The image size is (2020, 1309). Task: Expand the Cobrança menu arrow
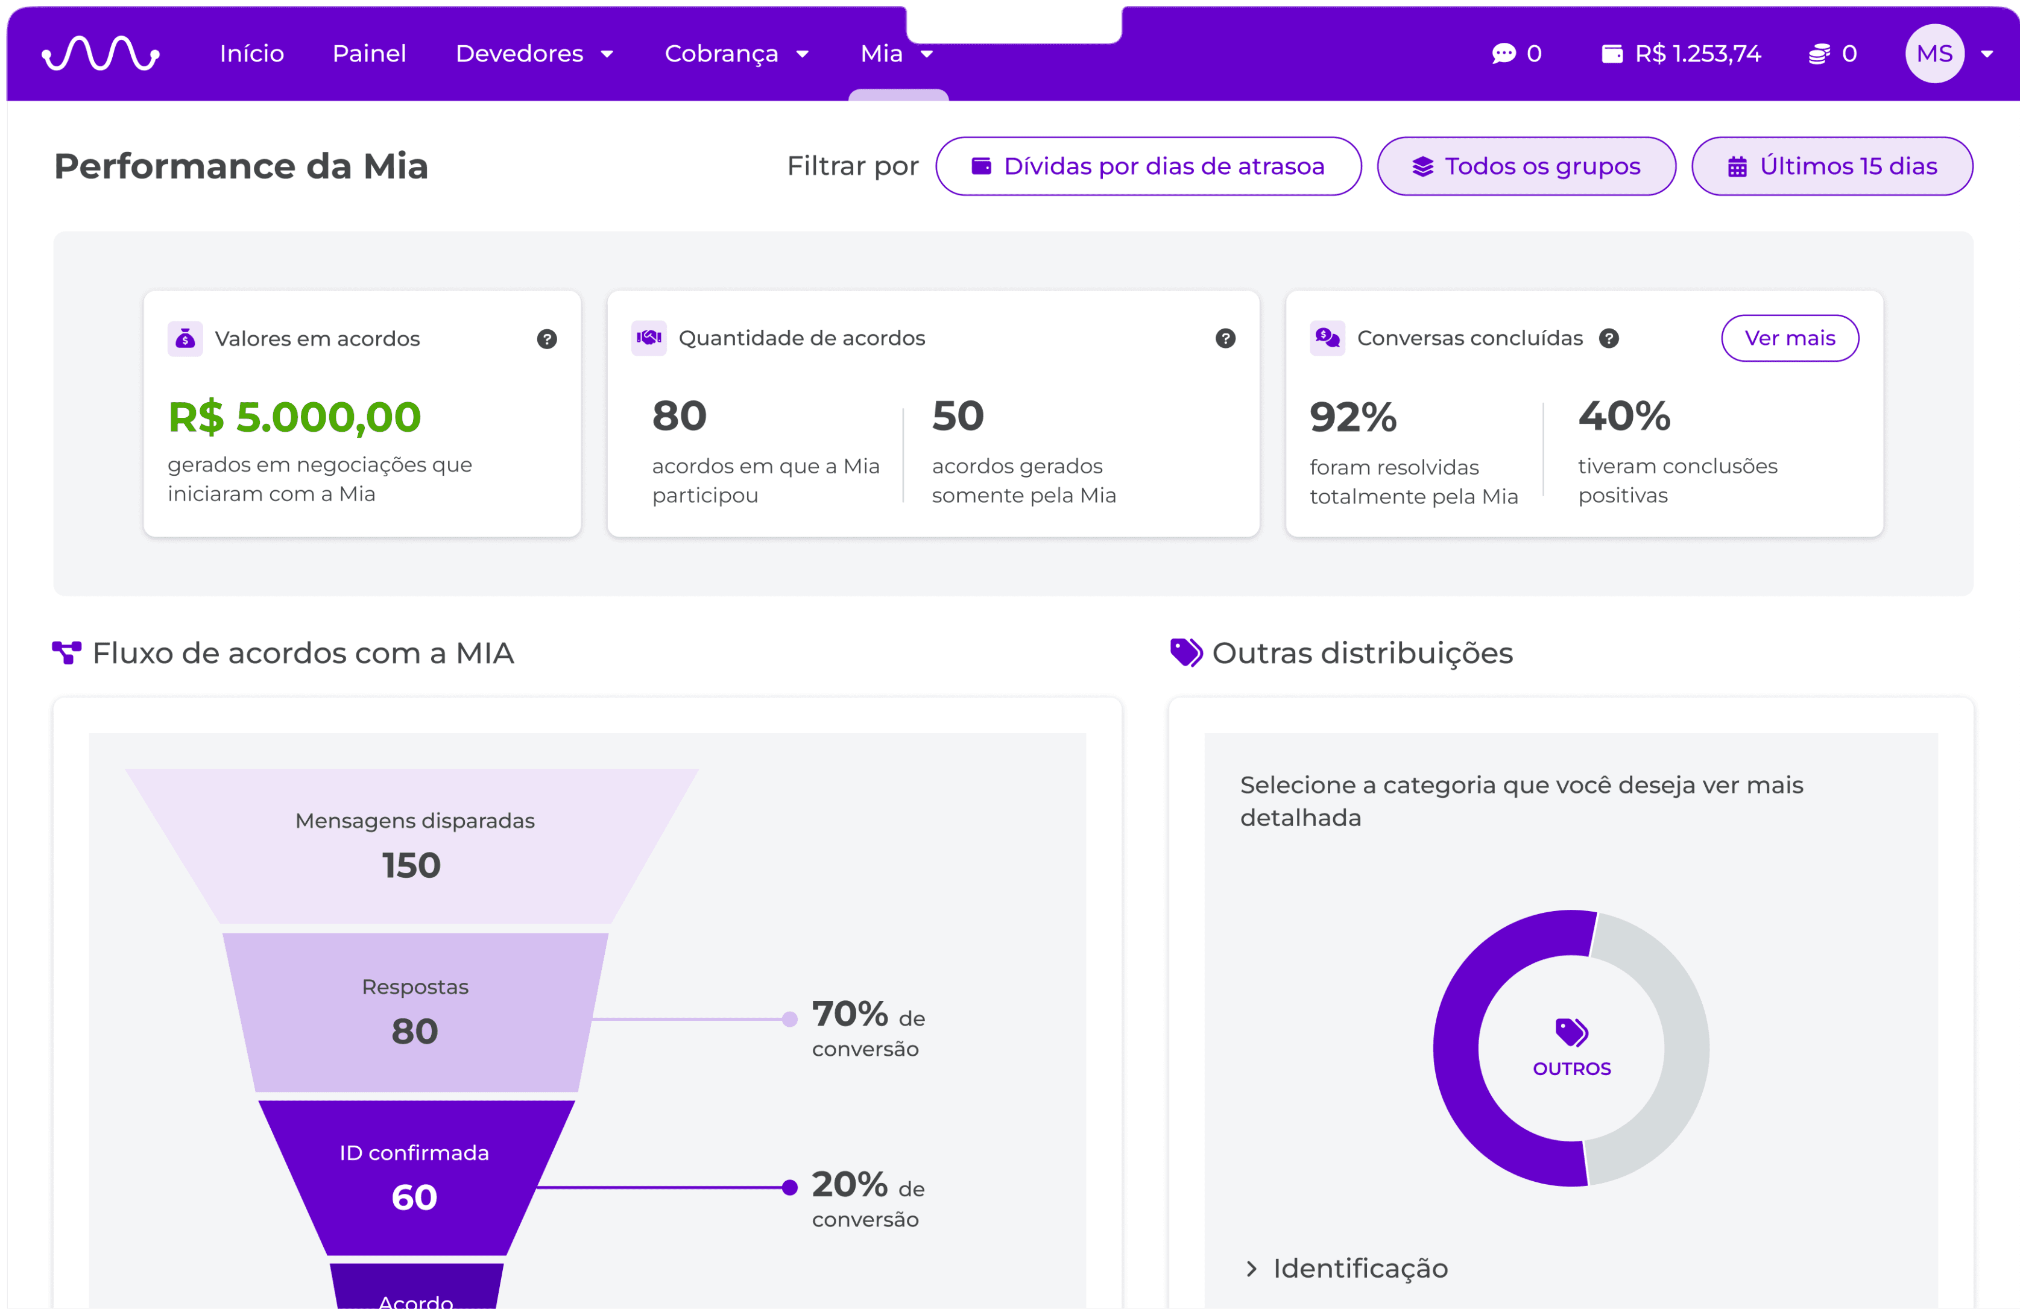point(801,54)
